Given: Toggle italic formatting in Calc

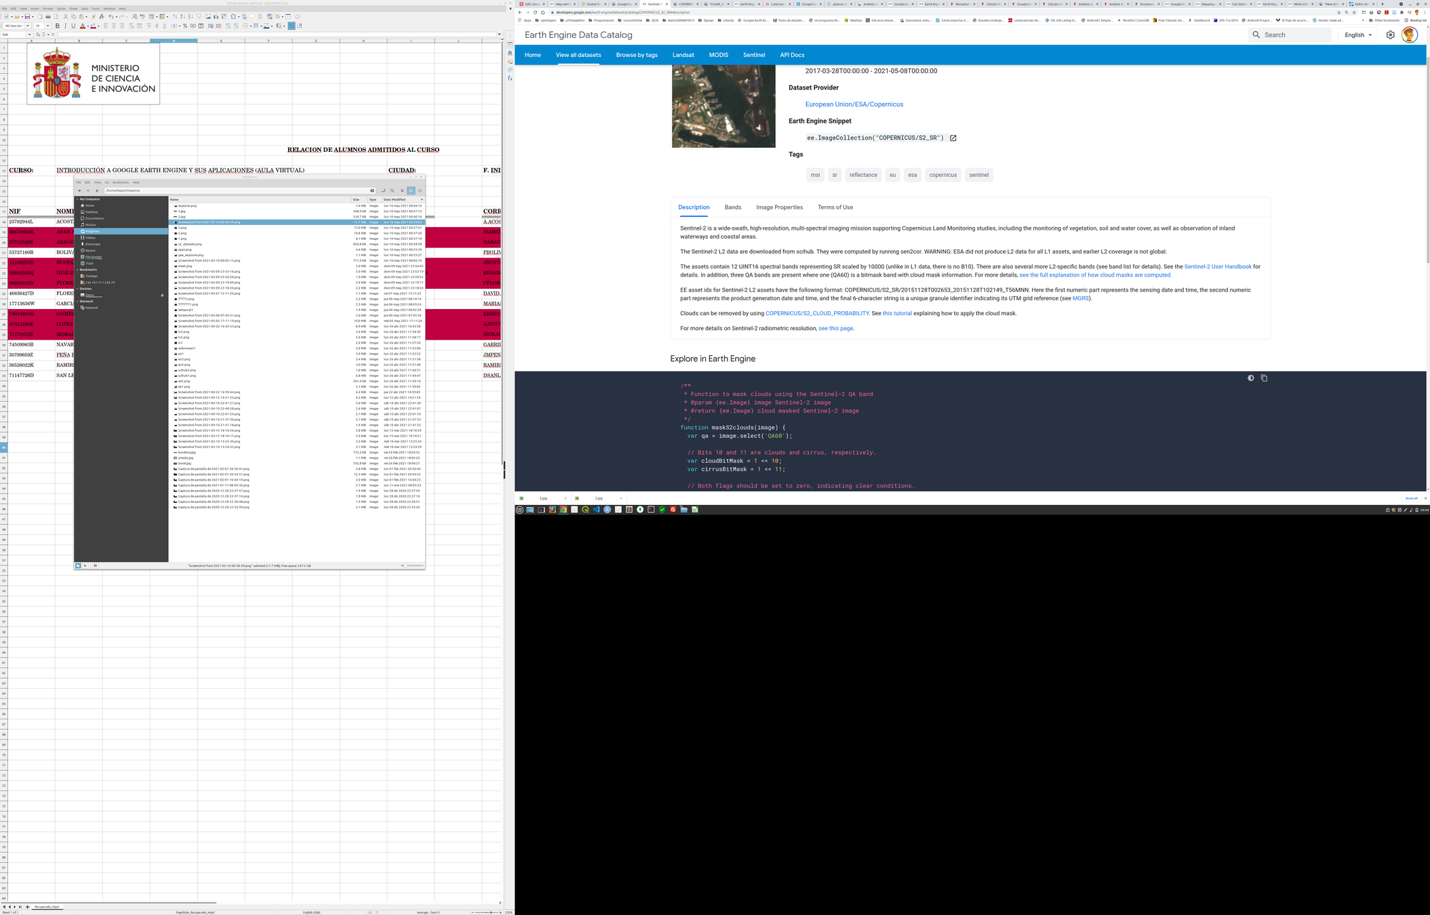Looking at the screenshot, I should click(66, 26).
